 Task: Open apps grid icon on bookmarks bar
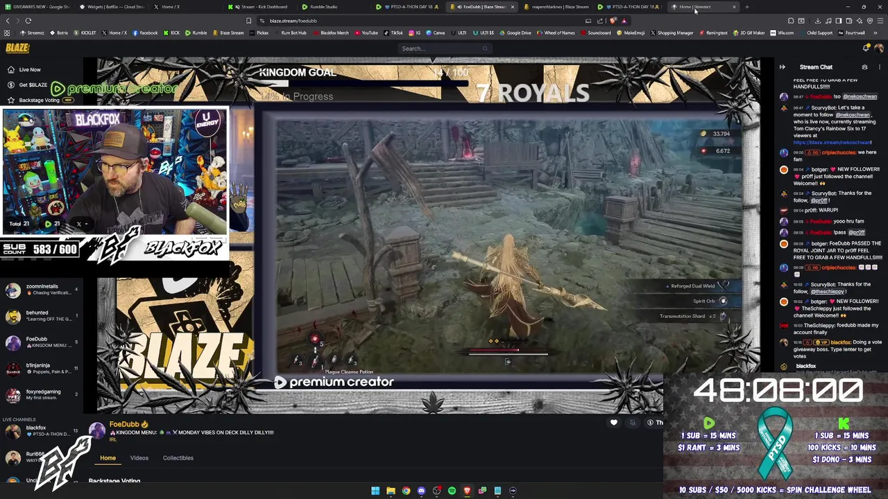click(7, 33)
